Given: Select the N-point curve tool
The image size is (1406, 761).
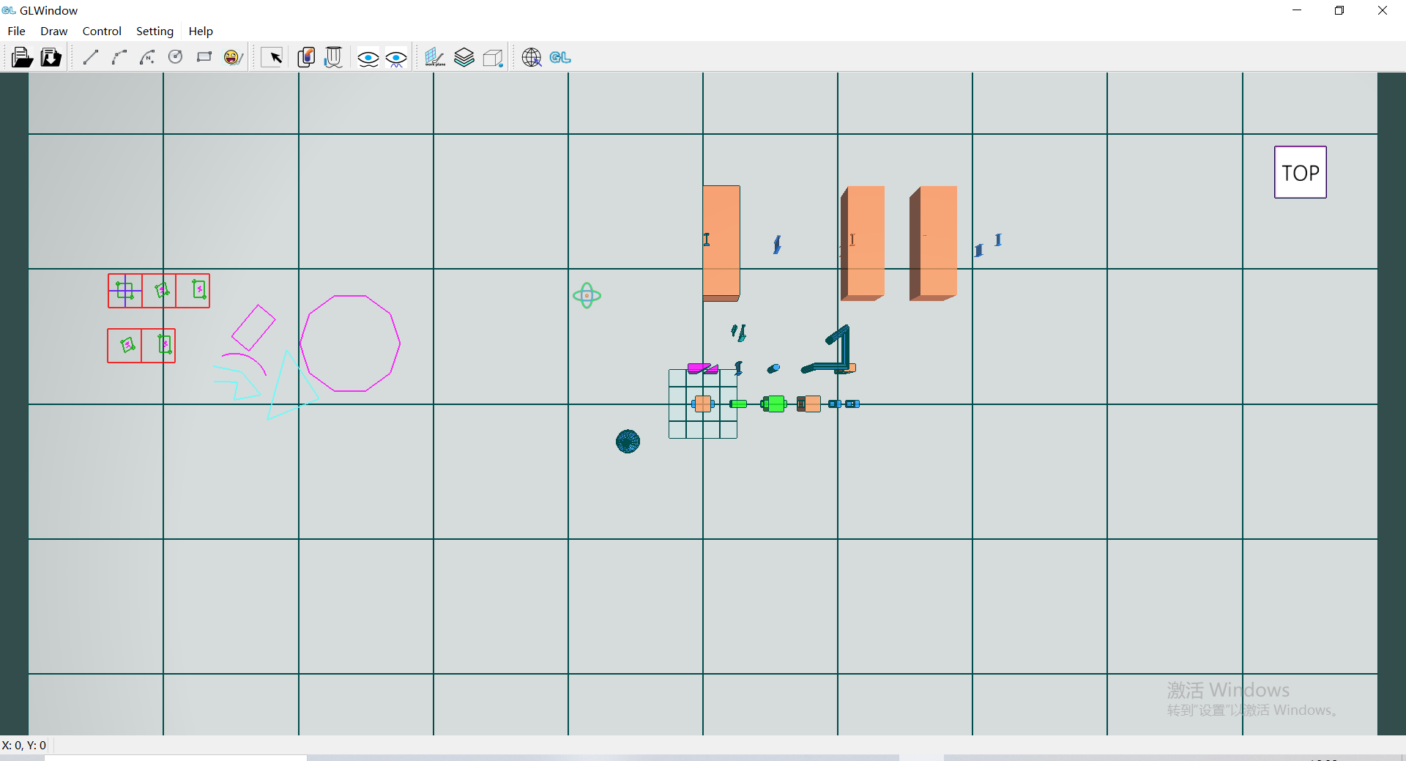Looking at the screenshot, I should tap(147, 57).
